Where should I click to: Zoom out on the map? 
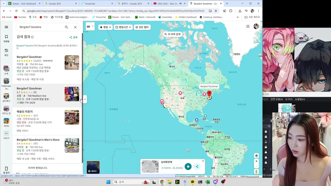click(256, 166)
